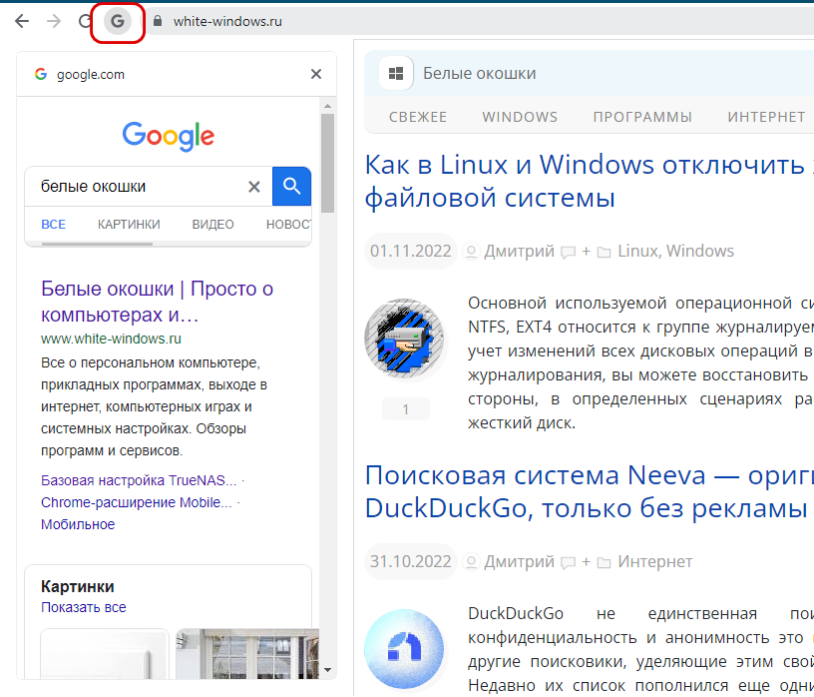814x697 pixels.
Task: Open the WINDOWS menu item
Action: tap(520, 117)
